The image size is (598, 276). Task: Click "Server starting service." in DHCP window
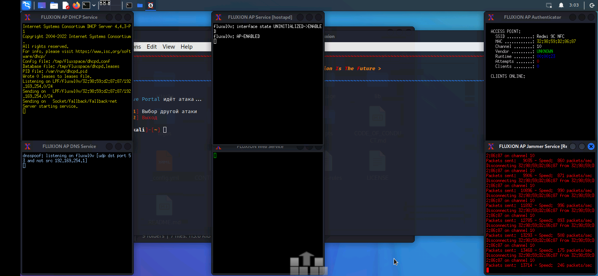tap(50, 106)
